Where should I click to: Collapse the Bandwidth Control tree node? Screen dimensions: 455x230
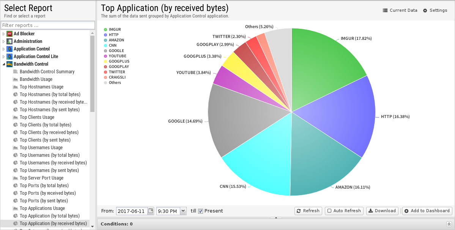(3, 64)
